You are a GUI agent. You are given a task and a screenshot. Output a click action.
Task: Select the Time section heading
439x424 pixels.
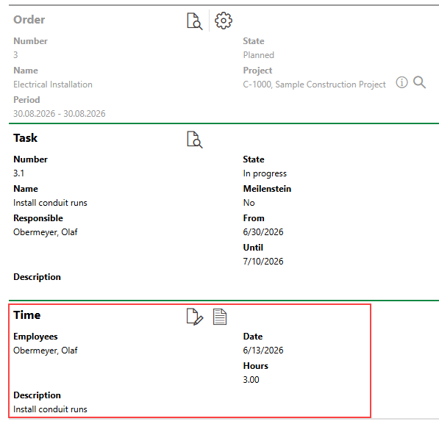pos(27,315)
